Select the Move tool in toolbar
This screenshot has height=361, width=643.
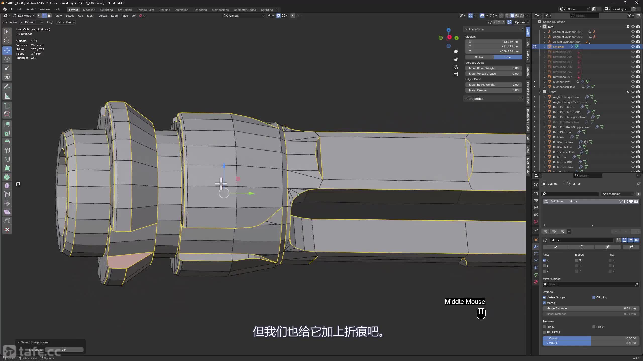(7, 50)
